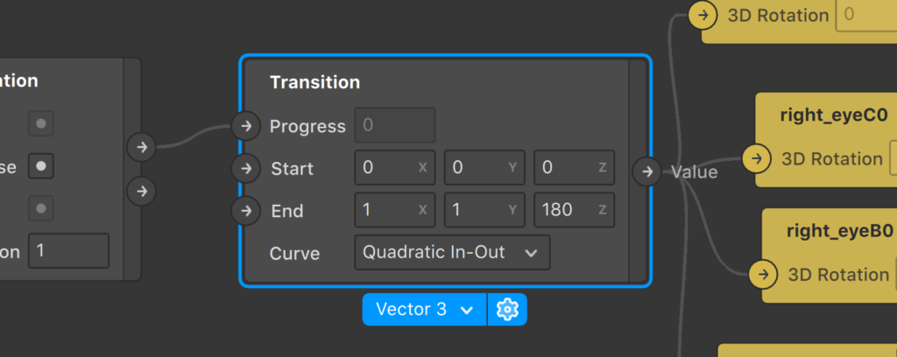Click the Transition Value output port
Image resolution: width=897 pixels, height=357 pixels.
tap(647, 171)
